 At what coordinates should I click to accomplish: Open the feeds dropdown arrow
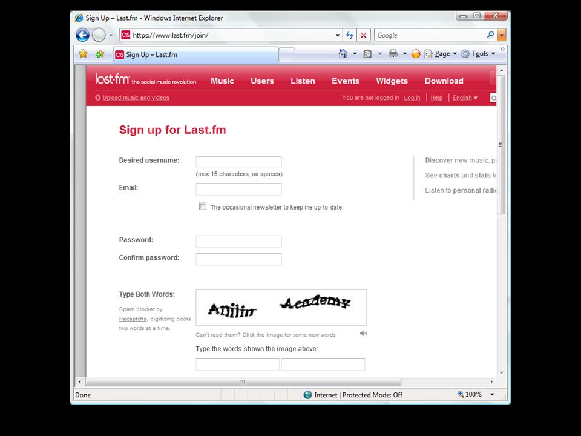point(379,54)
